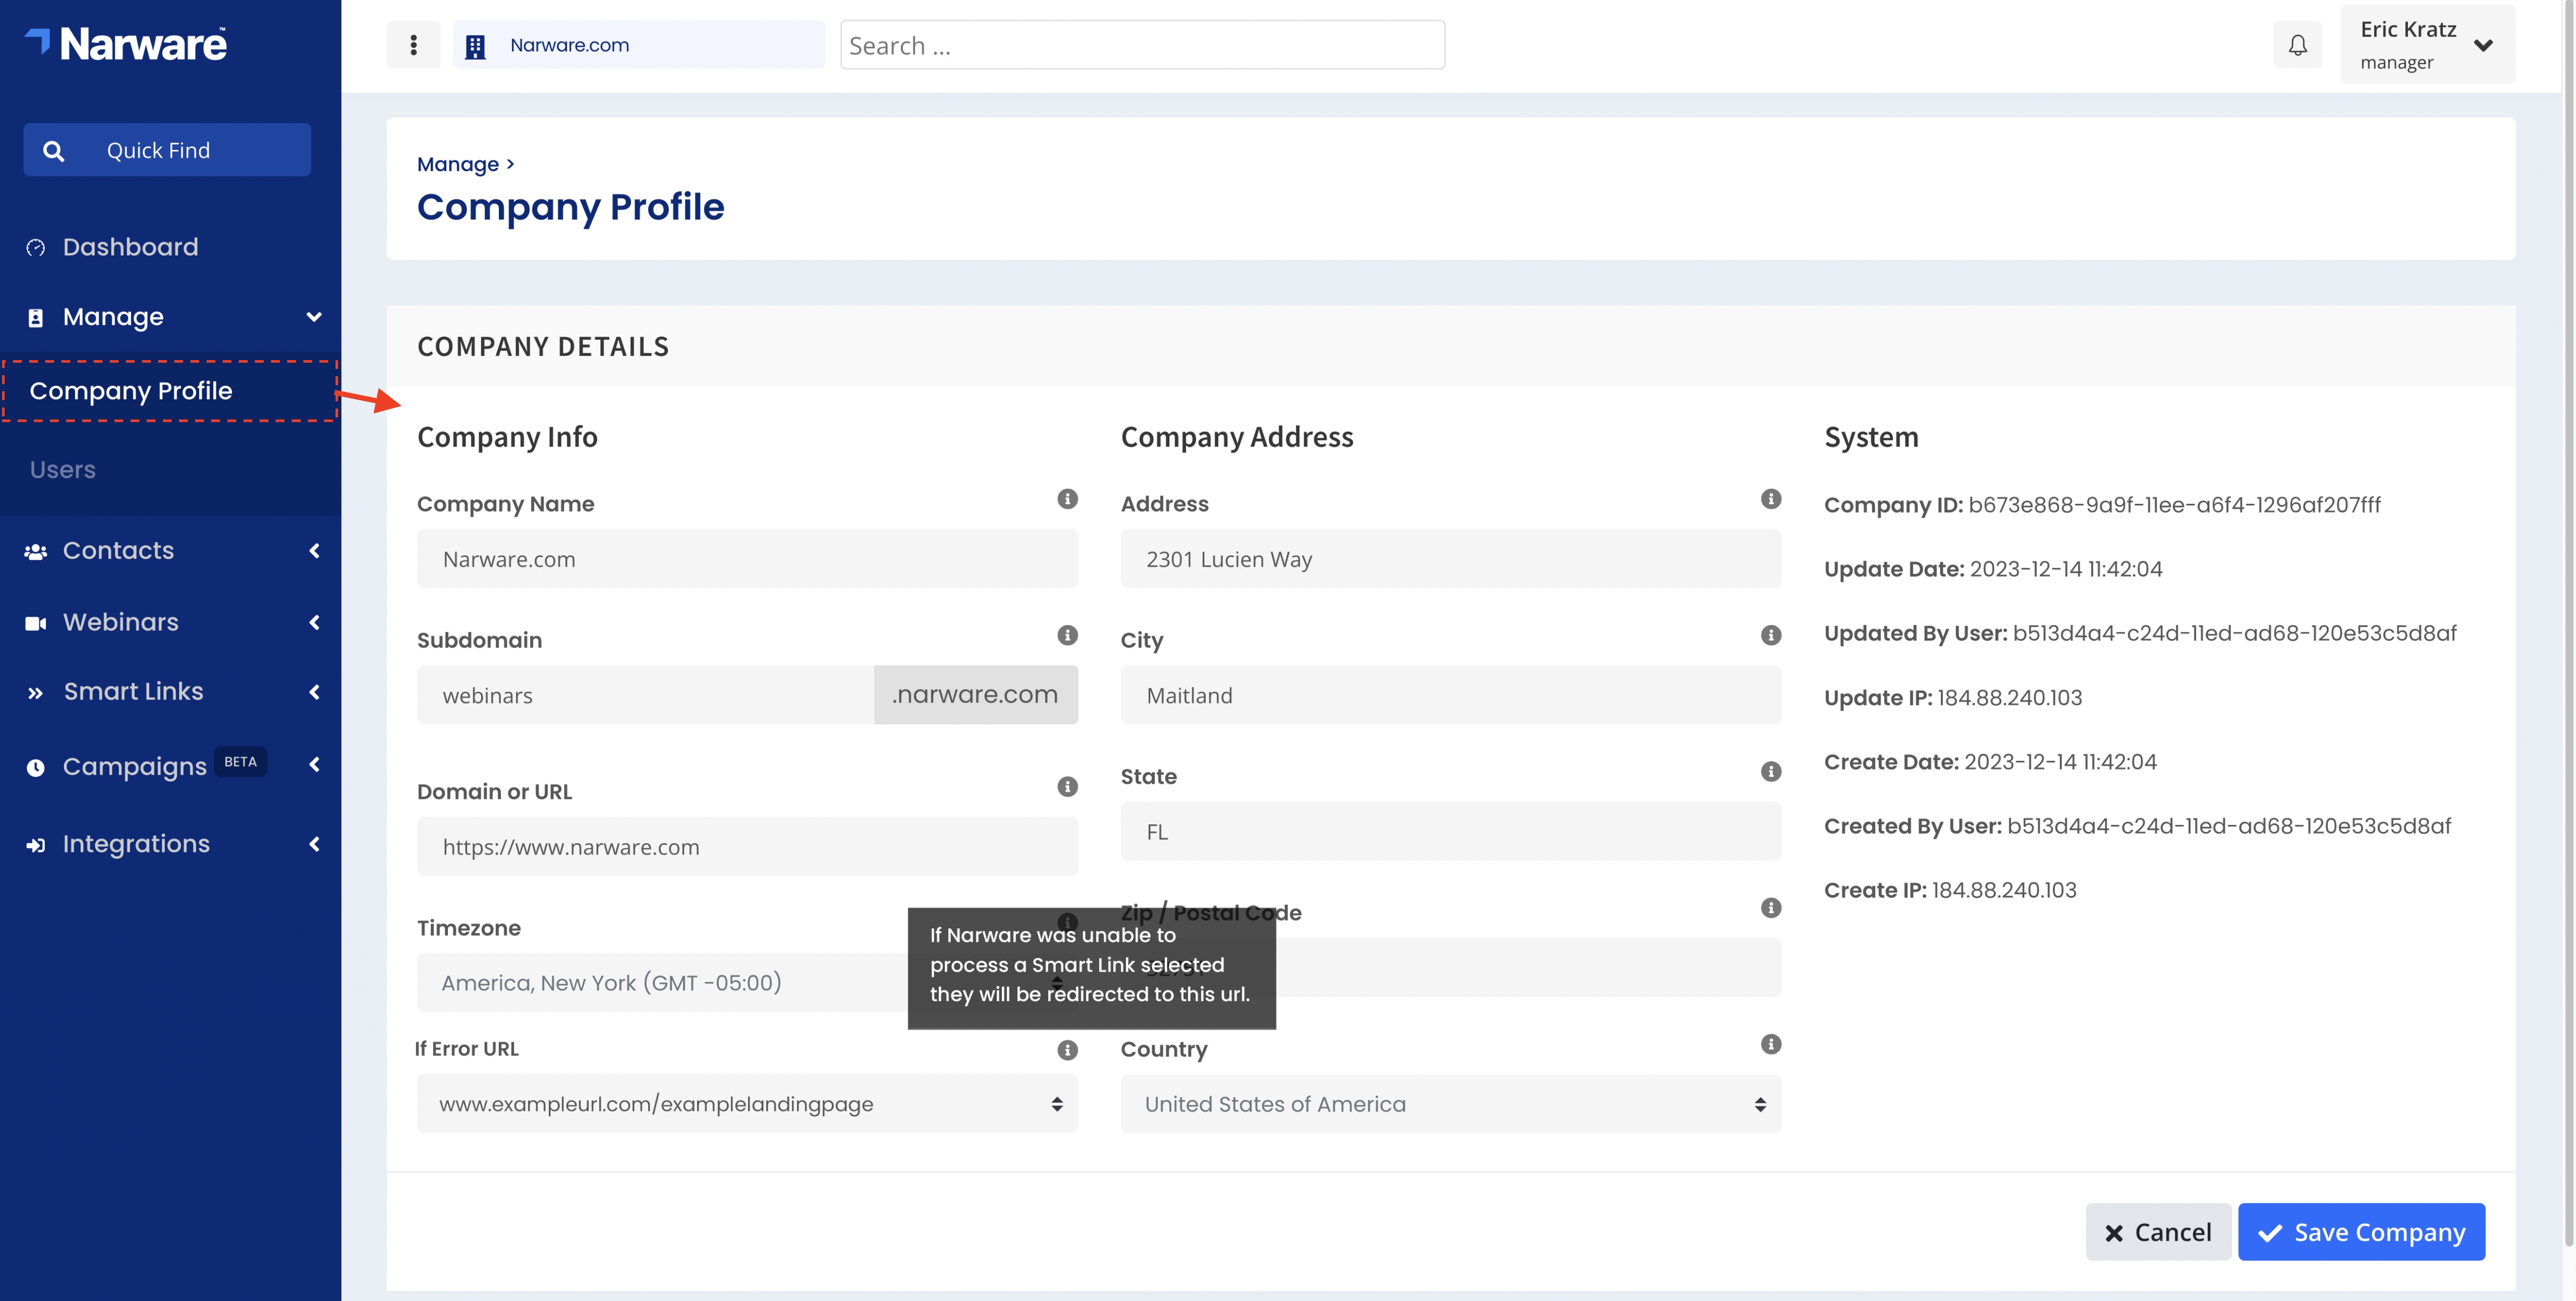This screenshot has height=1301, width=2576.
Task: Click the company building icon
Action: point(475,46)
